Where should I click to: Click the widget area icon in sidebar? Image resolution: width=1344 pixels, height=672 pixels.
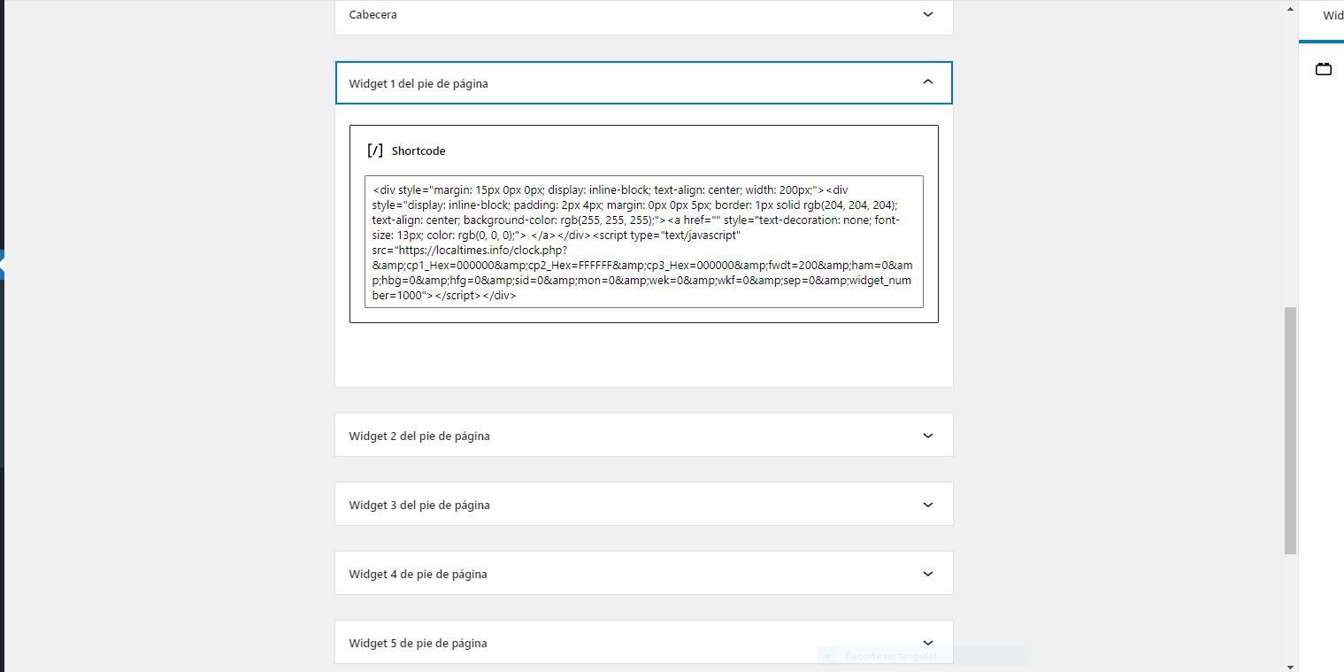(x=1324, y=69)
